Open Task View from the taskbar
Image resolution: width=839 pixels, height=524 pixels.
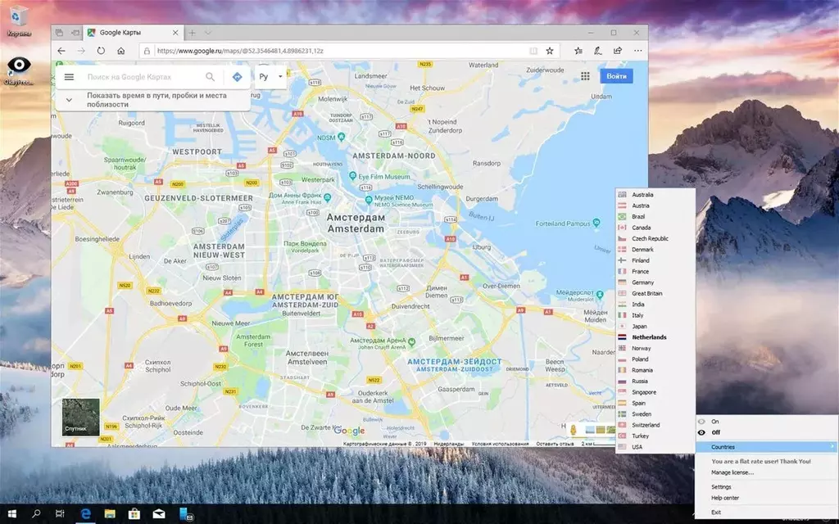coord(60,514)
